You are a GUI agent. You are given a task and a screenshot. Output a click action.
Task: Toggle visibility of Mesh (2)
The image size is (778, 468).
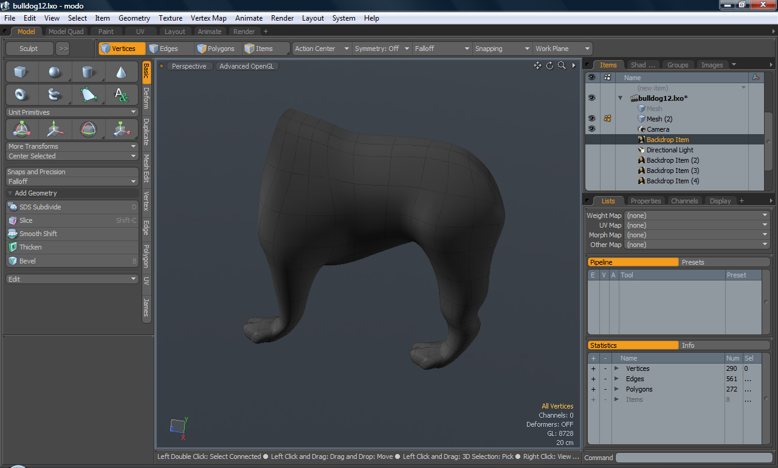pos(591,119)
